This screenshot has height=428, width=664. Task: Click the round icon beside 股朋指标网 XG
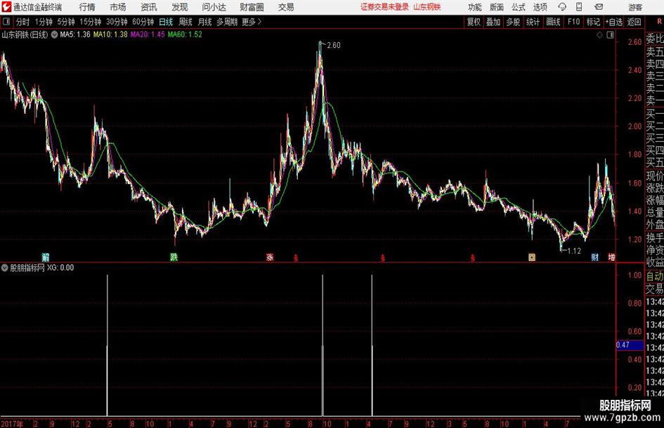point(5,268)
